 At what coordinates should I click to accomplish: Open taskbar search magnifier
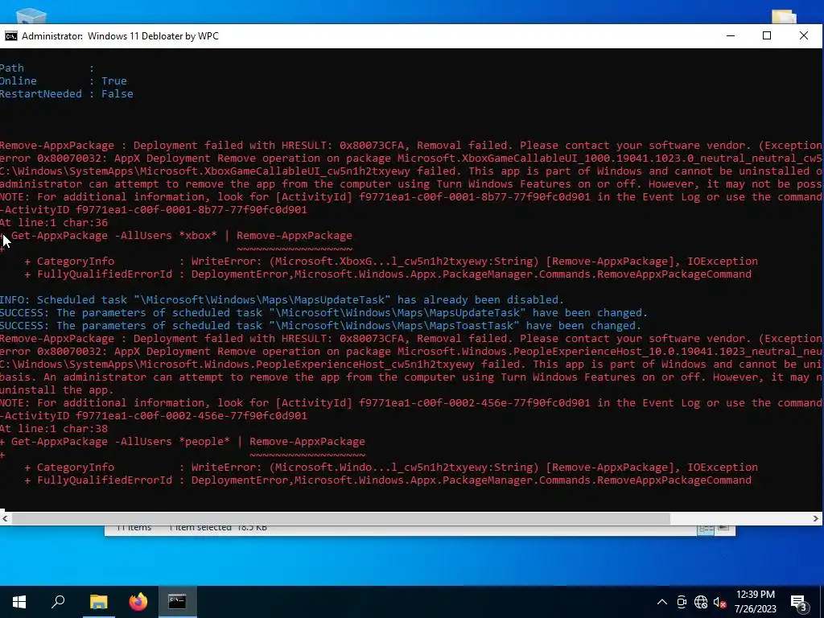pos(58,602)
